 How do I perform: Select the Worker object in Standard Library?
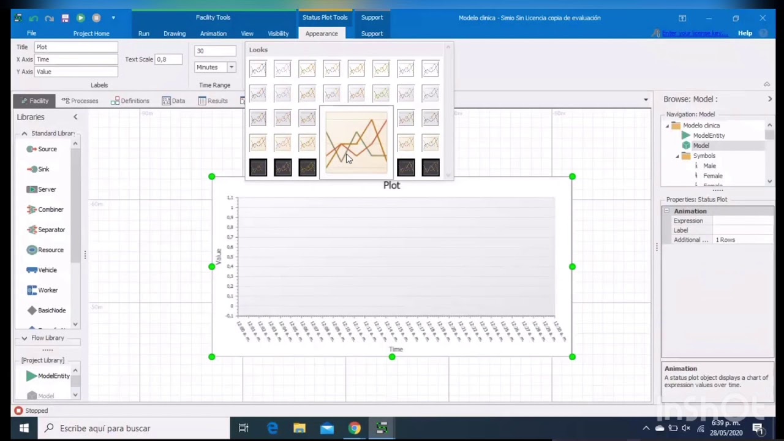point(42,290)
